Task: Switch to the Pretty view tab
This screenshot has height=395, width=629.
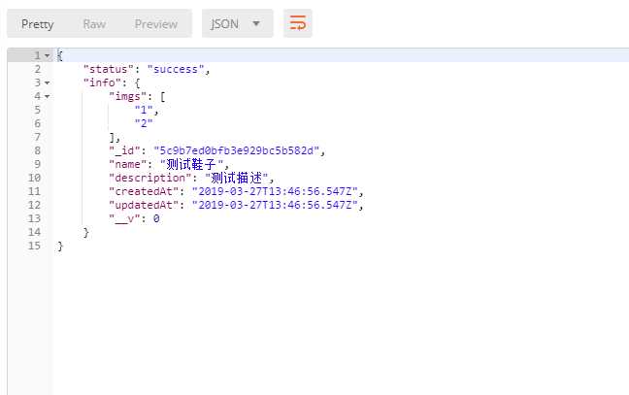Action: click(37, 24)
